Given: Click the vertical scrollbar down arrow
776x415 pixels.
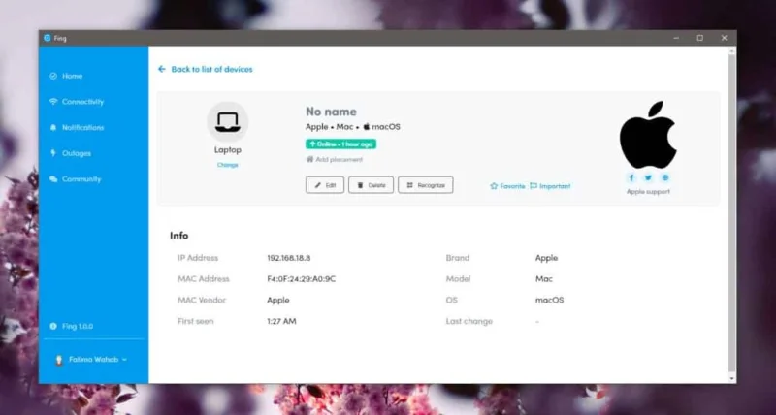Looking at the screenshot, I should pyautogui.click(x=732, y=378).
